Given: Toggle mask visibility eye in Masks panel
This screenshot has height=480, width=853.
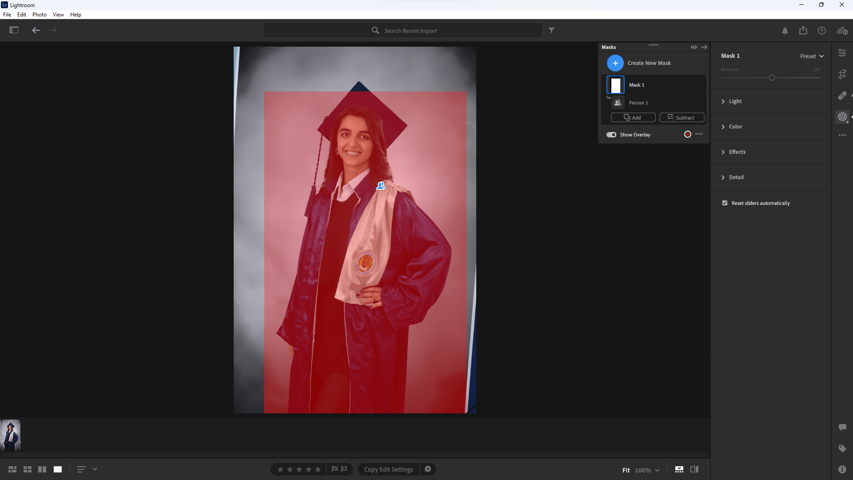Looking at the screenshot, I should pyautogui.click(x=694, y=47).
